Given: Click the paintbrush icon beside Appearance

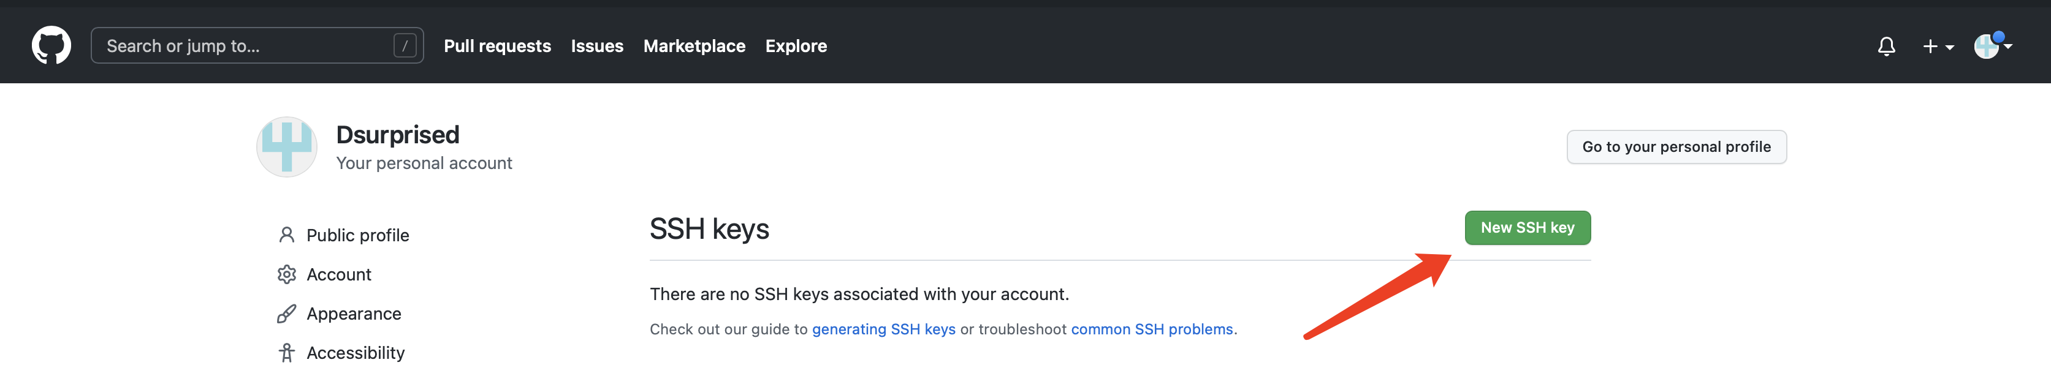Looking at the screenshot, I should coord(287,314).
